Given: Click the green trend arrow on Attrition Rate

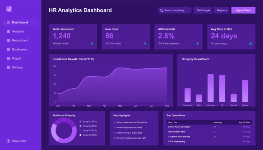Looking at the screenshot, I should coord(198,43).
